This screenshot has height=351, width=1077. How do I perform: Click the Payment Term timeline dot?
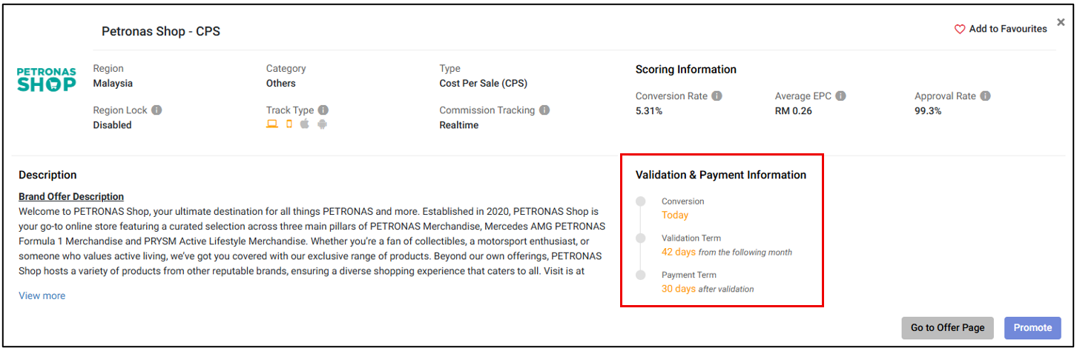click(641, 275)
